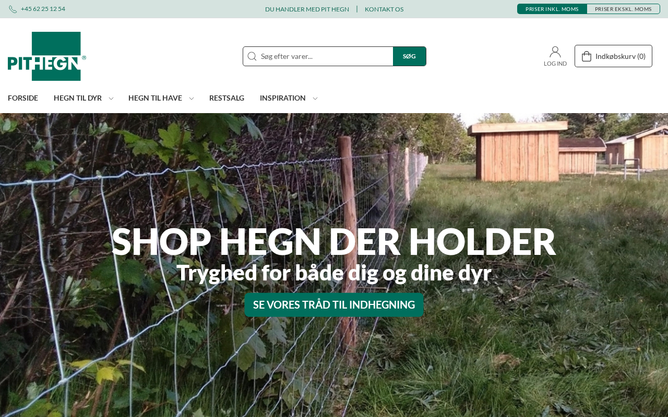
Task: Go to Forside menu item
Action: click(x=23, y=98)
